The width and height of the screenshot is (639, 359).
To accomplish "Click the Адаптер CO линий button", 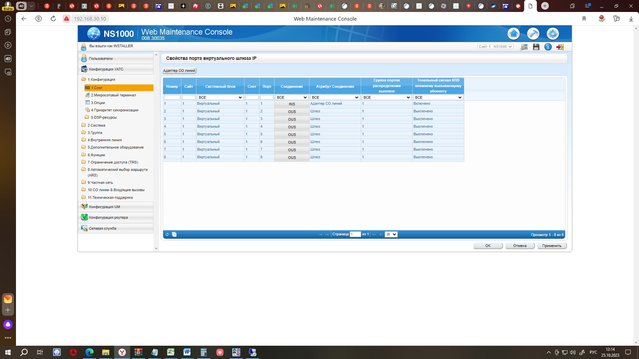I will (179, 70).
